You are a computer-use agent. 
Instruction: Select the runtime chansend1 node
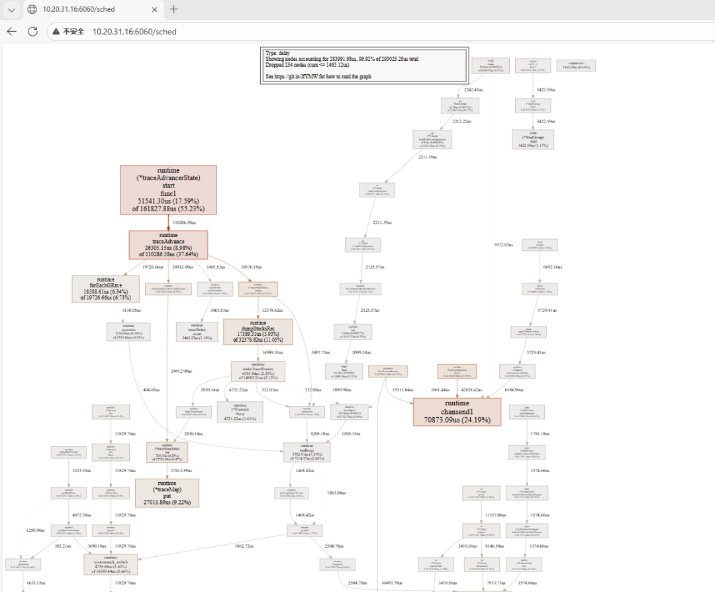(x=457, y=412)
